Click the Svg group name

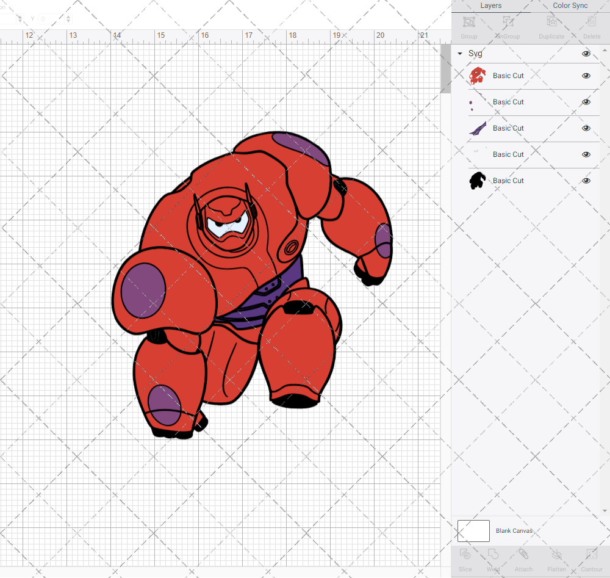click(475, 53)
